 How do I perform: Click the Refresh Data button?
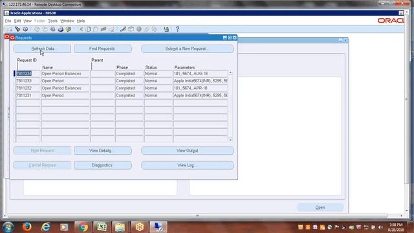click(x=42, y=49)
